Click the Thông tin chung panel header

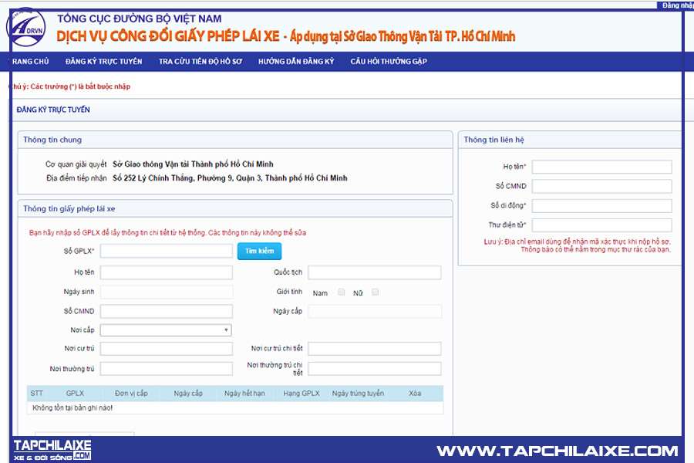[235, 140]
